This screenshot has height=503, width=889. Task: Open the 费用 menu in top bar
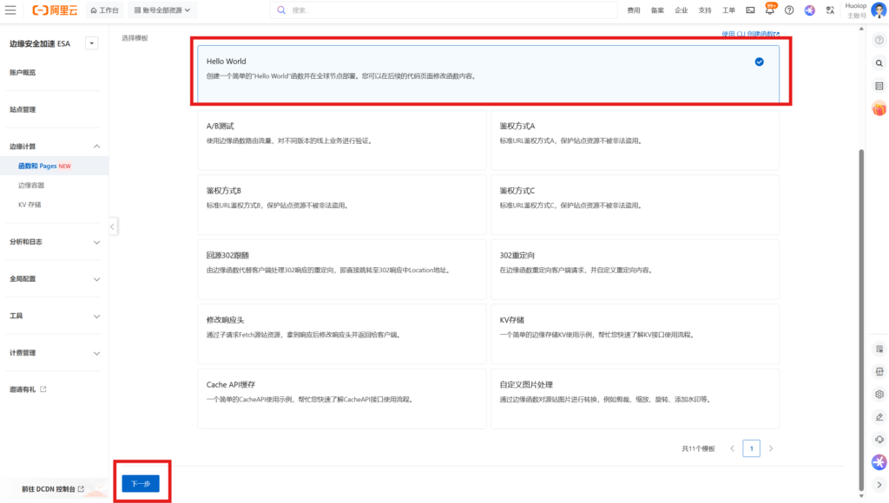coord(634,10)
